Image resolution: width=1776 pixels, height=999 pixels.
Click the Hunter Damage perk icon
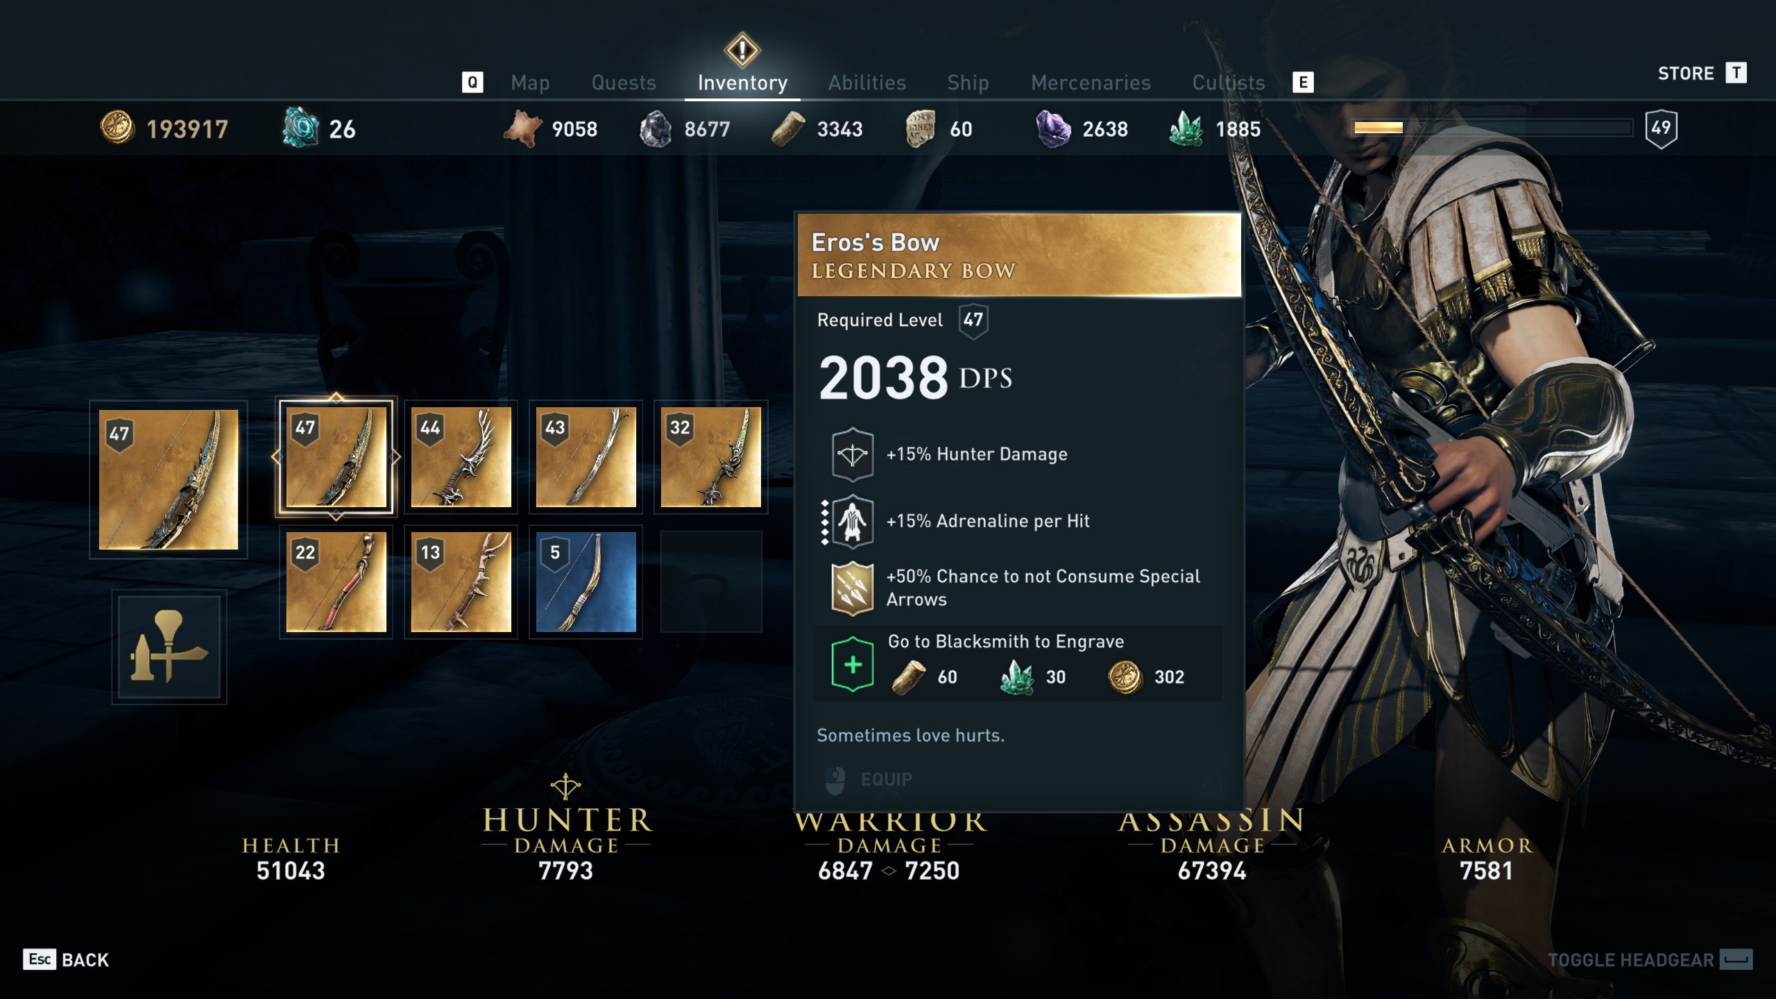[x=852, y=454]
